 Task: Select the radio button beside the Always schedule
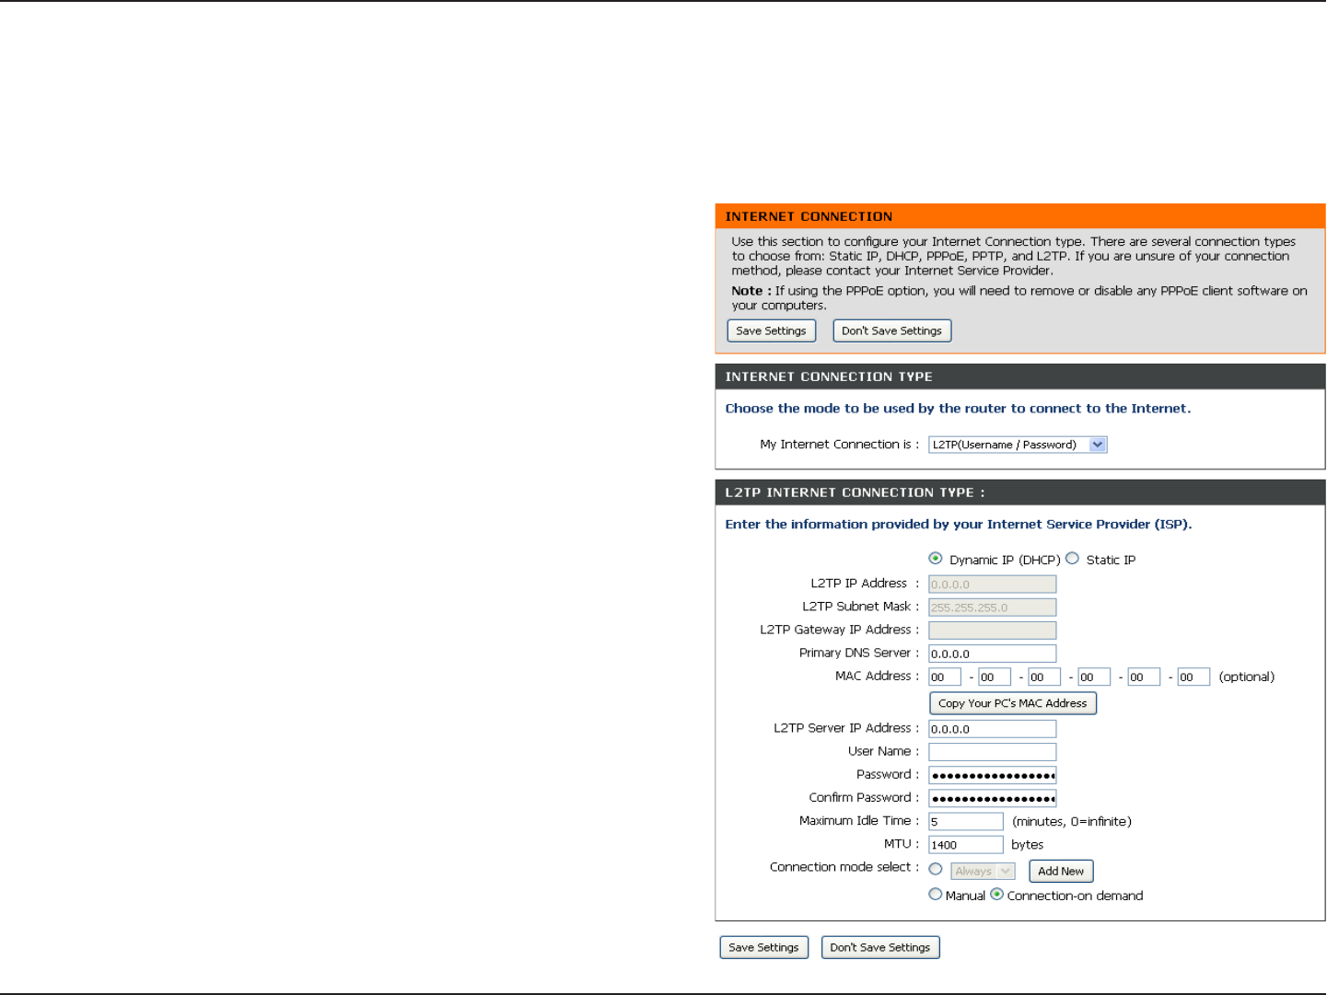pos(936,870)
